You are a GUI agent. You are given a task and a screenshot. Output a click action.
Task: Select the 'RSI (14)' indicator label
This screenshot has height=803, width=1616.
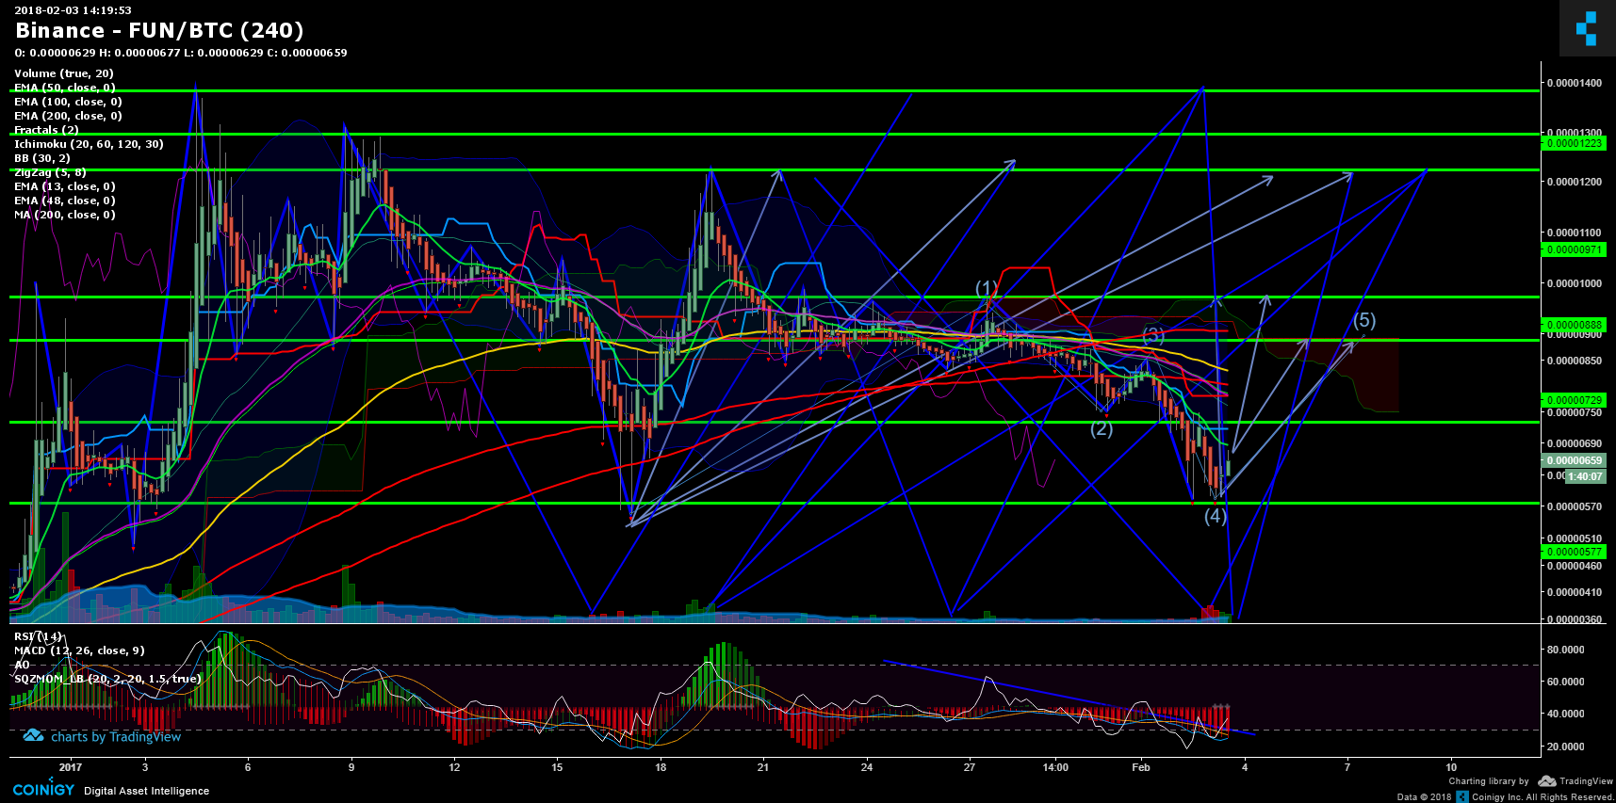point(38,636)
